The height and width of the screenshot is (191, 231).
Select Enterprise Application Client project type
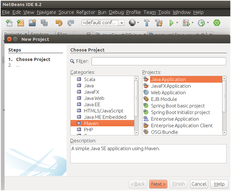(x=182, y=125)
